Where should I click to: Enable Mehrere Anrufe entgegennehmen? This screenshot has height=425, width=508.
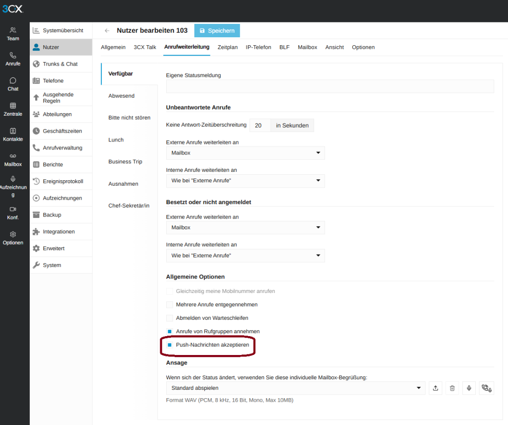click(x=170, y=305)
